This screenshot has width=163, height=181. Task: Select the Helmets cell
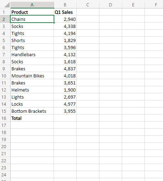tap(32, 90)
